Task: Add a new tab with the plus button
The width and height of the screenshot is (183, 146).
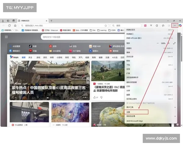Action: point(51,21)
